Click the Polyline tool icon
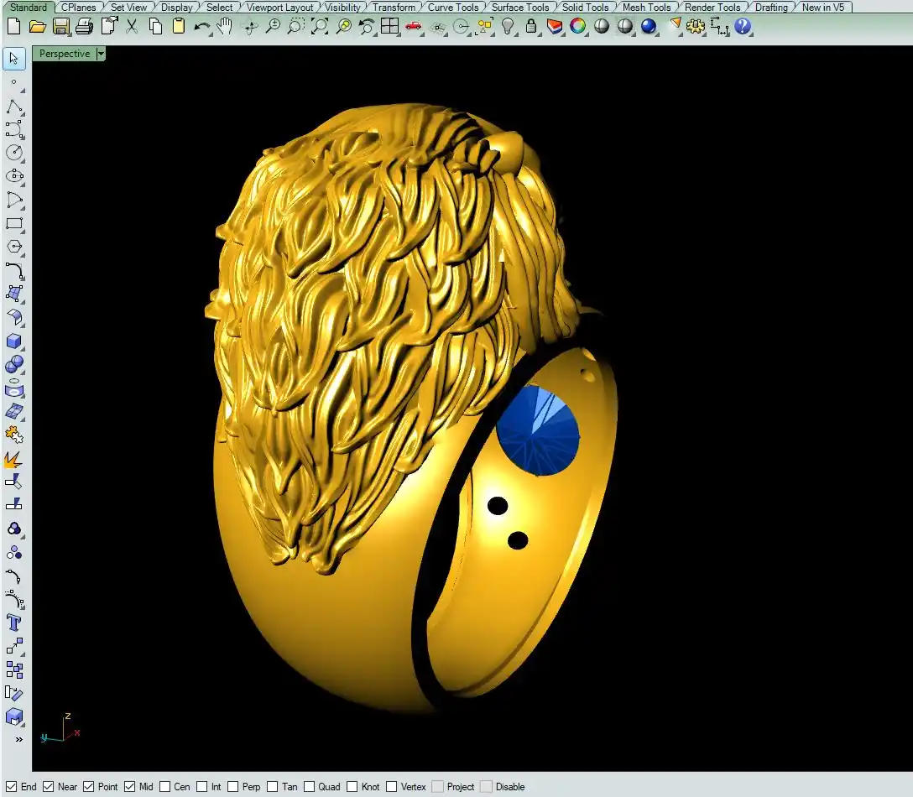This screenshot has height=797, width=913. pyautogui.click(x=14, y=107)
